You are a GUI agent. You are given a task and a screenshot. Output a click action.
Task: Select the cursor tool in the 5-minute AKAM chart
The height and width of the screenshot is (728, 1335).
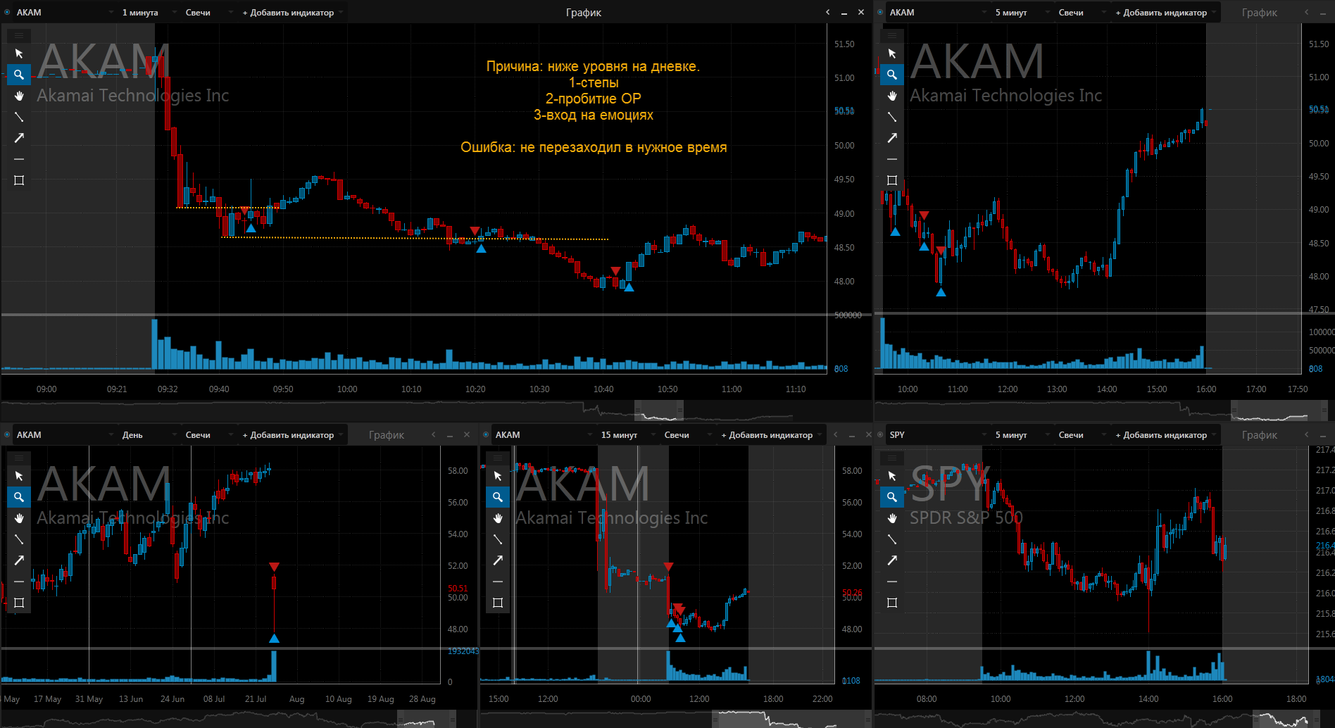click(x=892, y=54)
